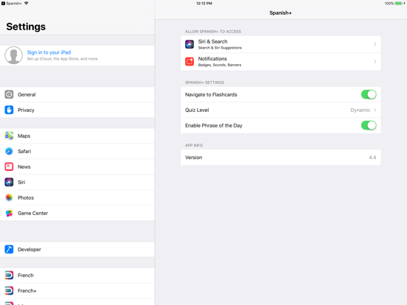Image resolution: width=407 pixels, height=305 pixels.
Task: Tap the Version label
Action: point(194,158)
